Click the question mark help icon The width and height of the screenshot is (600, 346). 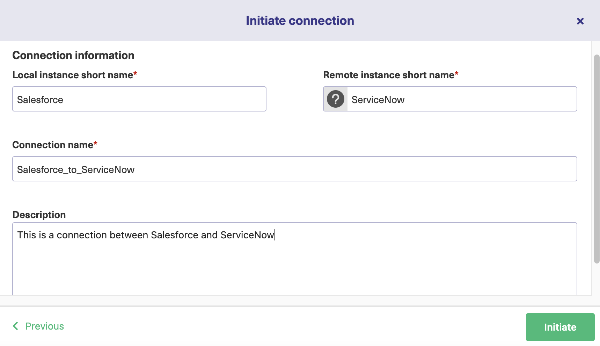pos(336,99)
